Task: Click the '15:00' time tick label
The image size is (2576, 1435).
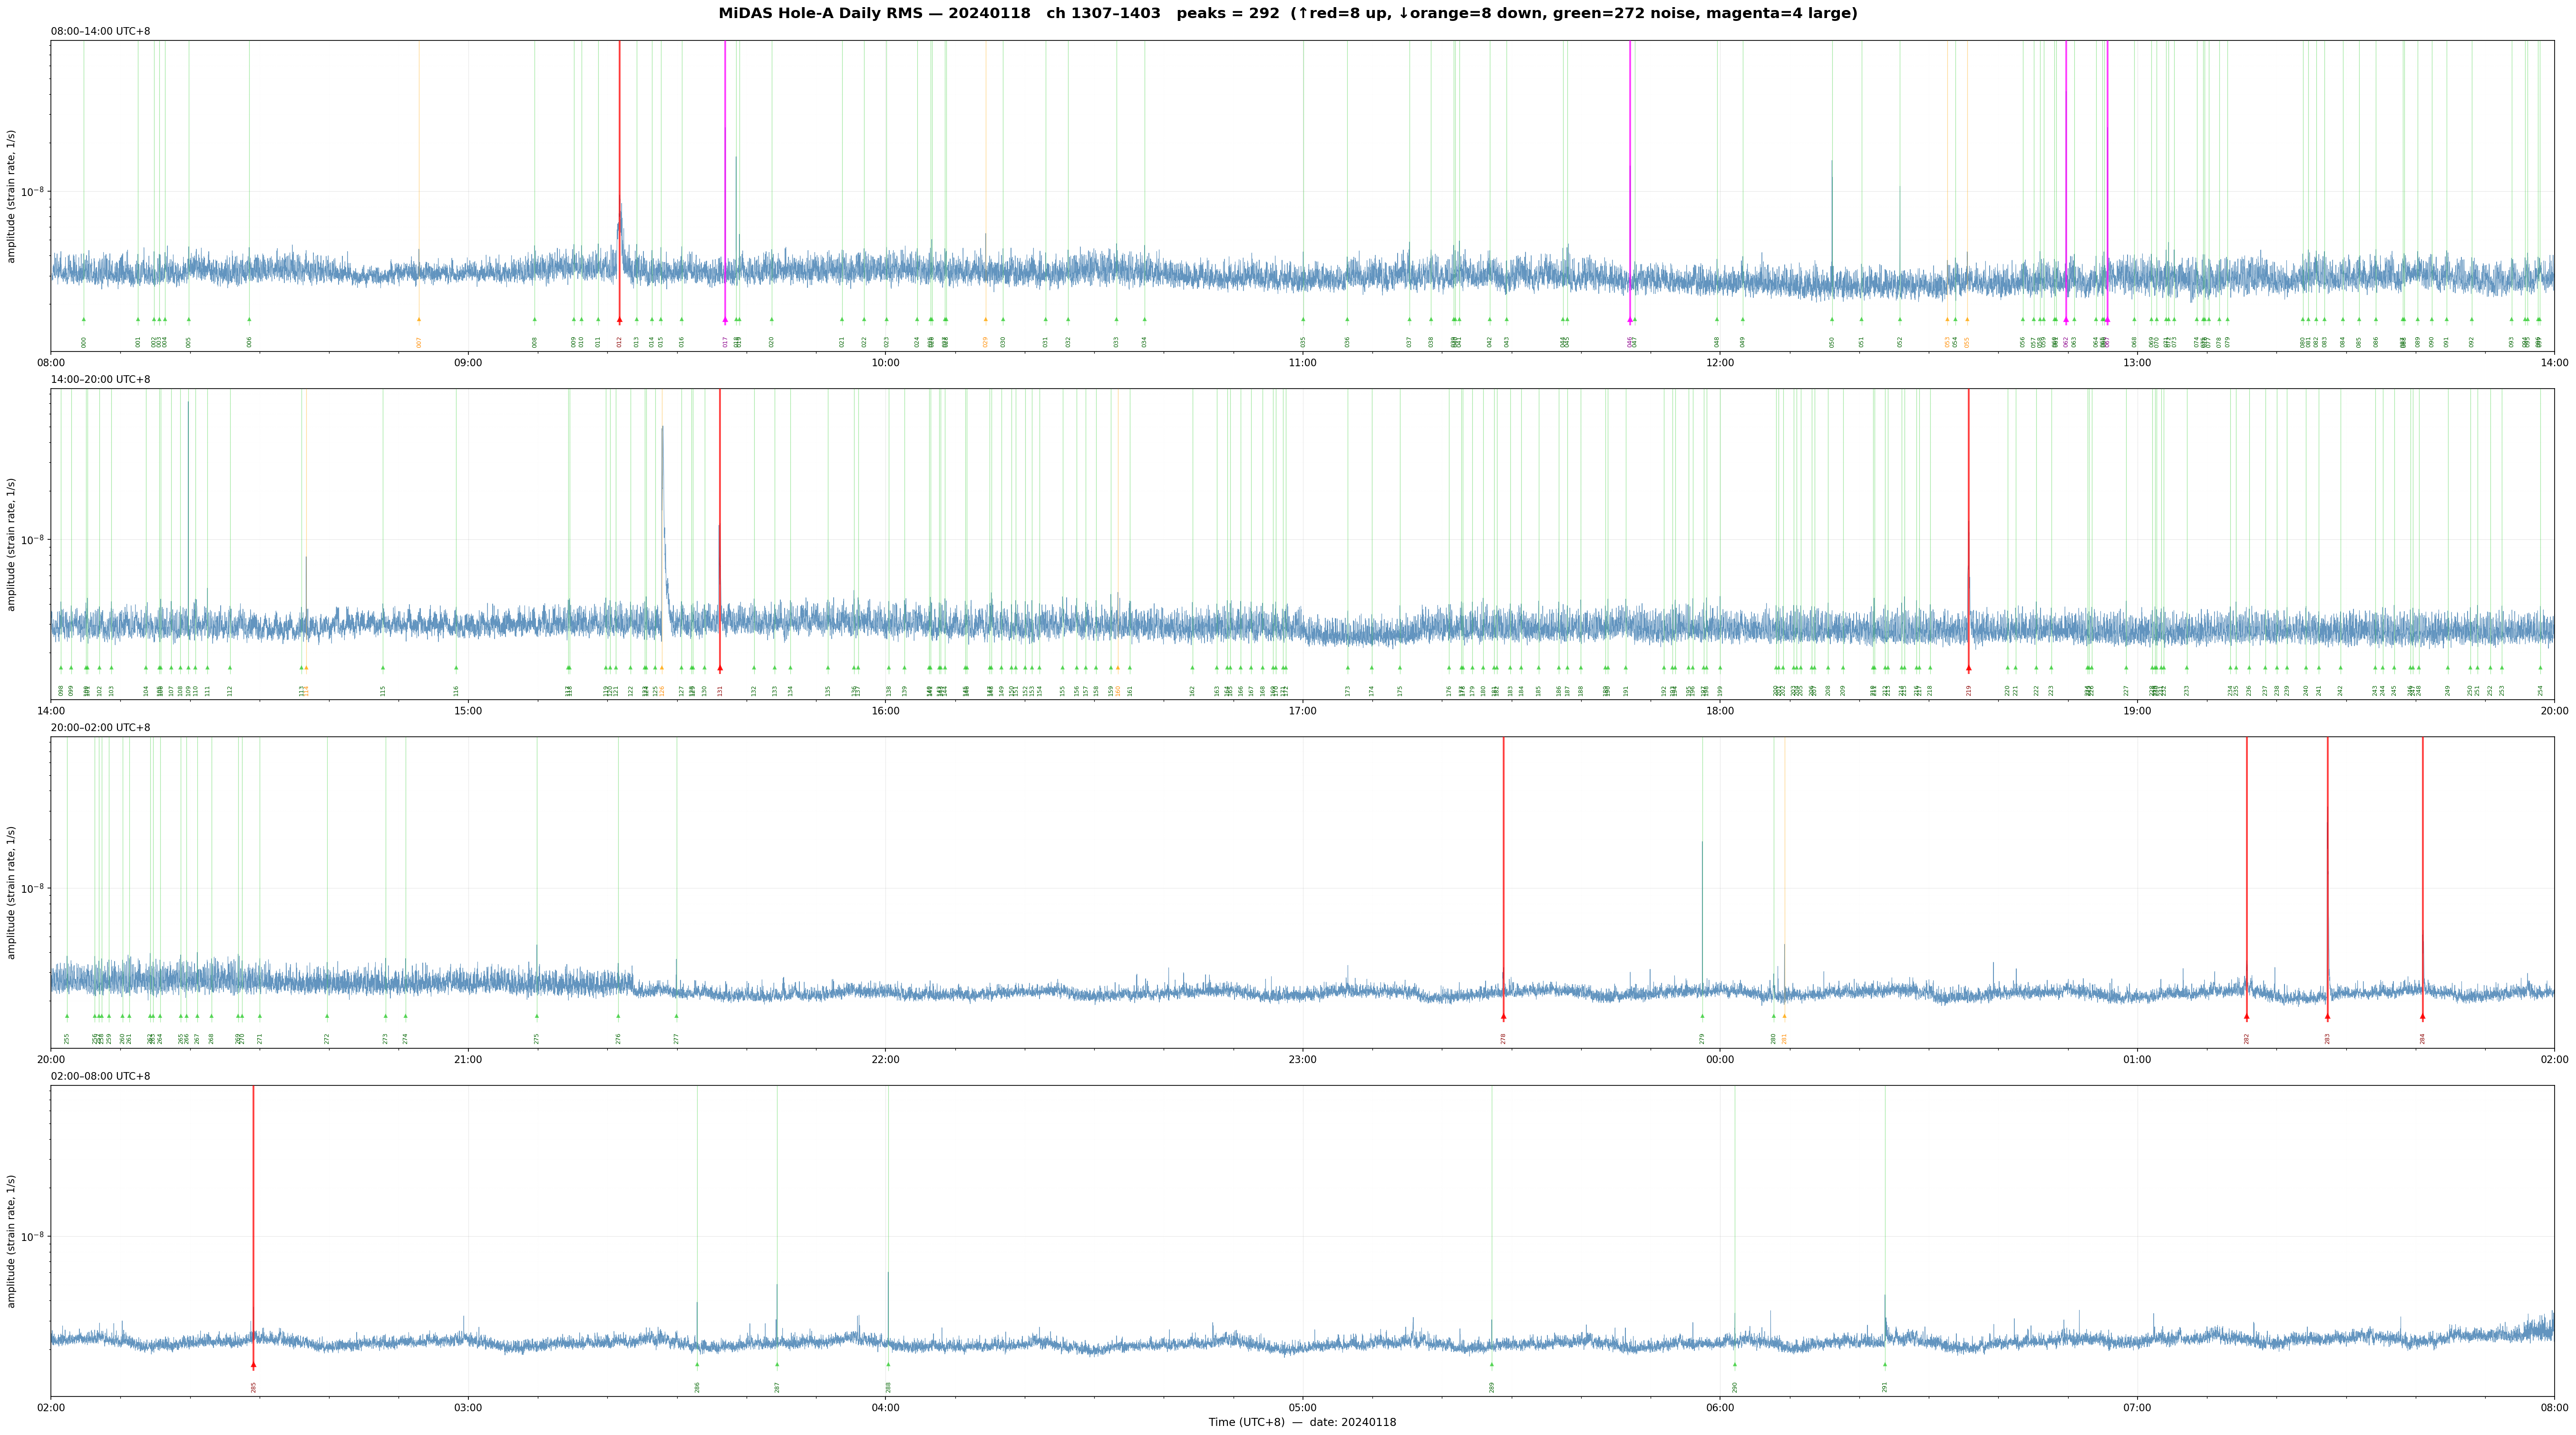Action: (468, 710)
